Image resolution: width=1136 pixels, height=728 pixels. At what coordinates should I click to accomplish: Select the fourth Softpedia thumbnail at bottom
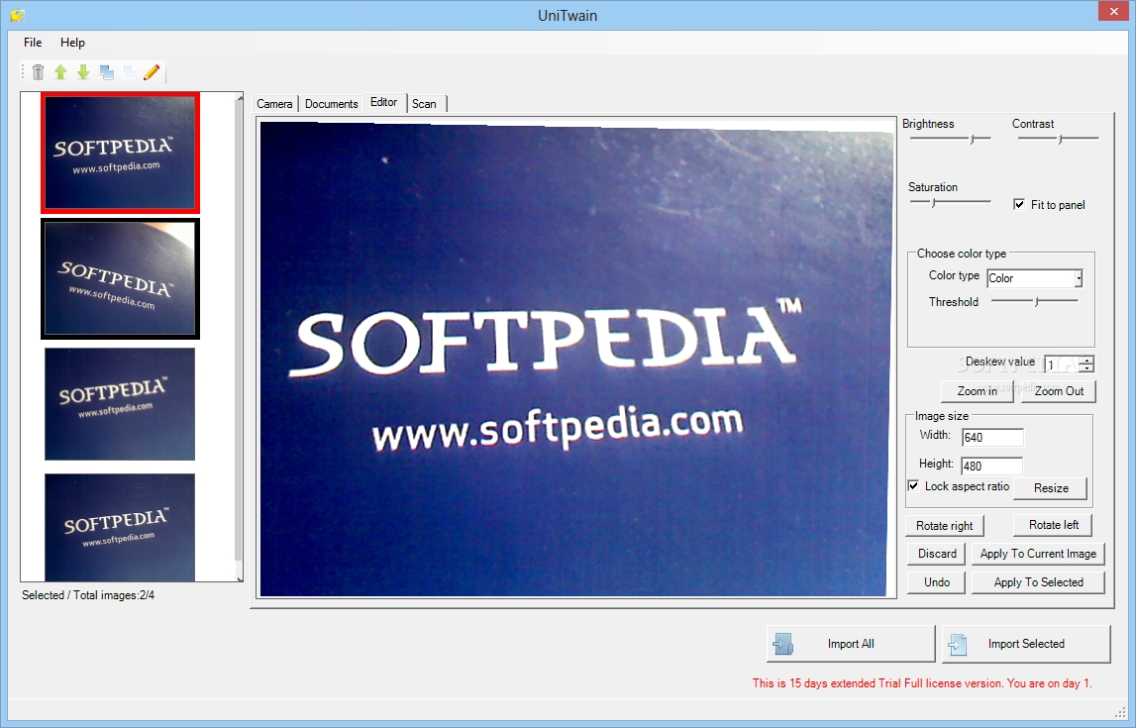point(120,527)
